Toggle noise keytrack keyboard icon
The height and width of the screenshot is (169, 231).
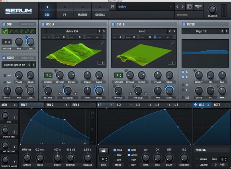(9, 82)
